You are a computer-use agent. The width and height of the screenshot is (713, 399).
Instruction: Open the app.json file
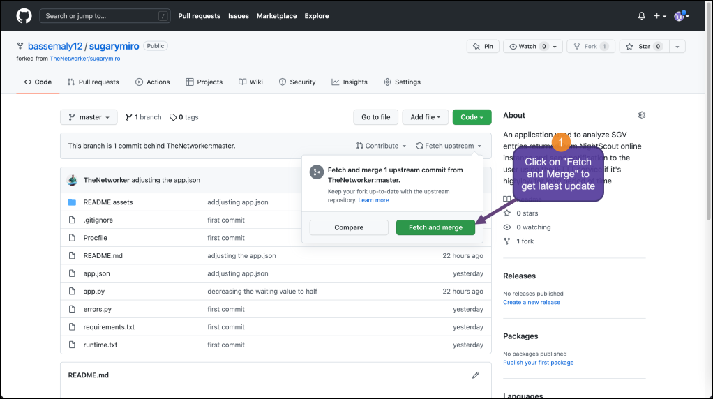(x=96, y=273)
